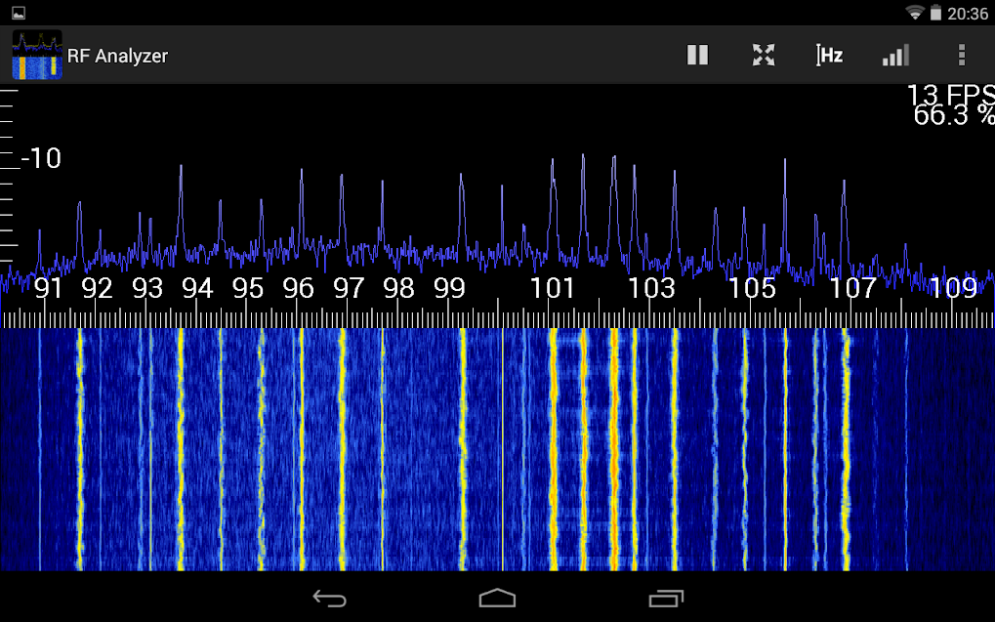This screenshot has width=995, height=622.
Task: Tap the autoscale arrows icon
Action: tap(764, 56)
